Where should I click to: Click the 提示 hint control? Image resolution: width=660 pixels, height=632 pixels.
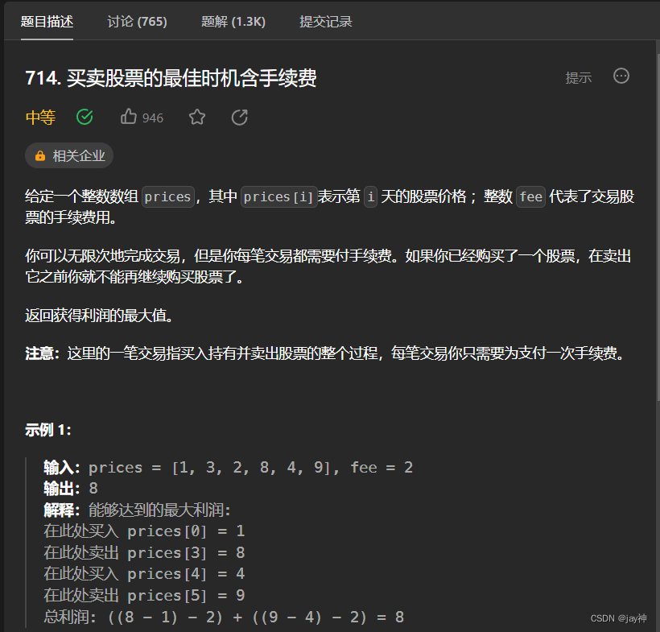pos(579,76)
